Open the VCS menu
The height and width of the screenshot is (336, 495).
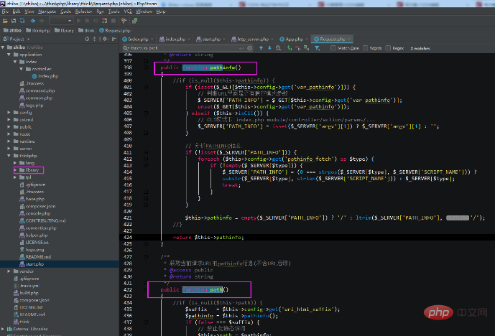coord(128,11)
